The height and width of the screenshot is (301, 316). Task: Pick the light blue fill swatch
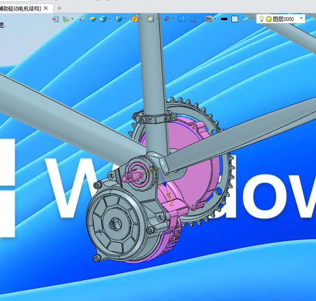pyautogui.click(x=235, y=19)
